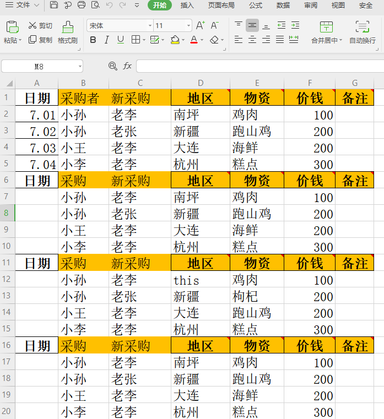384x419 pixels.
Task: Toggle 自动换行 wrap text
Action: click(x=363, y=32)
